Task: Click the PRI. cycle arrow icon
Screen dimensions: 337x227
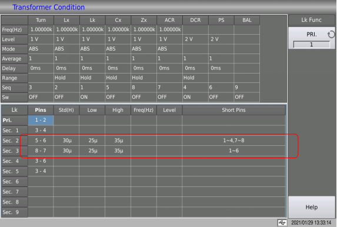Action: pyautogui.click(x=331, y=34)
